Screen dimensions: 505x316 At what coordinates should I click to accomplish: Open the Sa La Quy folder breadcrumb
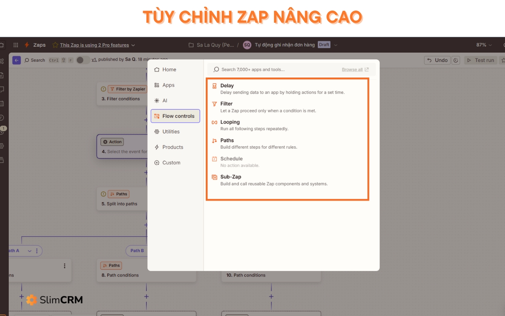(215, 45)
